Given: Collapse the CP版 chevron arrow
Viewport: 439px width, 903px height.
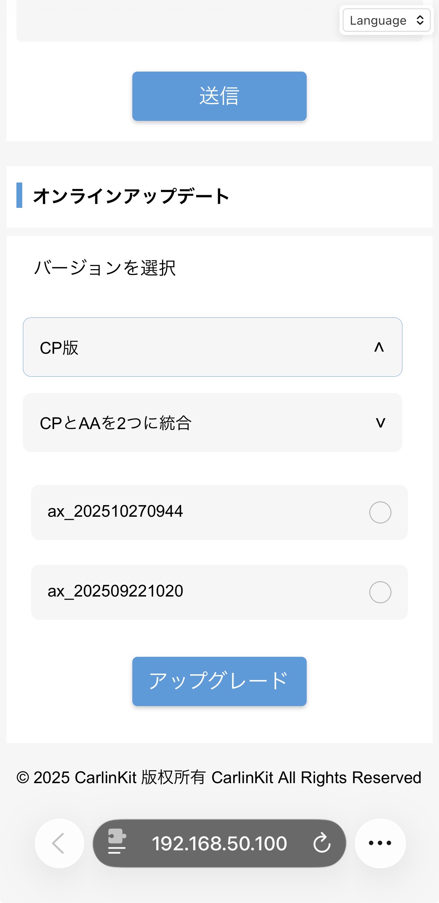Looking at the screenshot, I should (x=379, y=347).
